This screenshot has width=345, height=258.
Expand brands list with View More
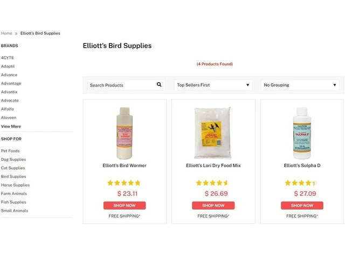(11, 126)
